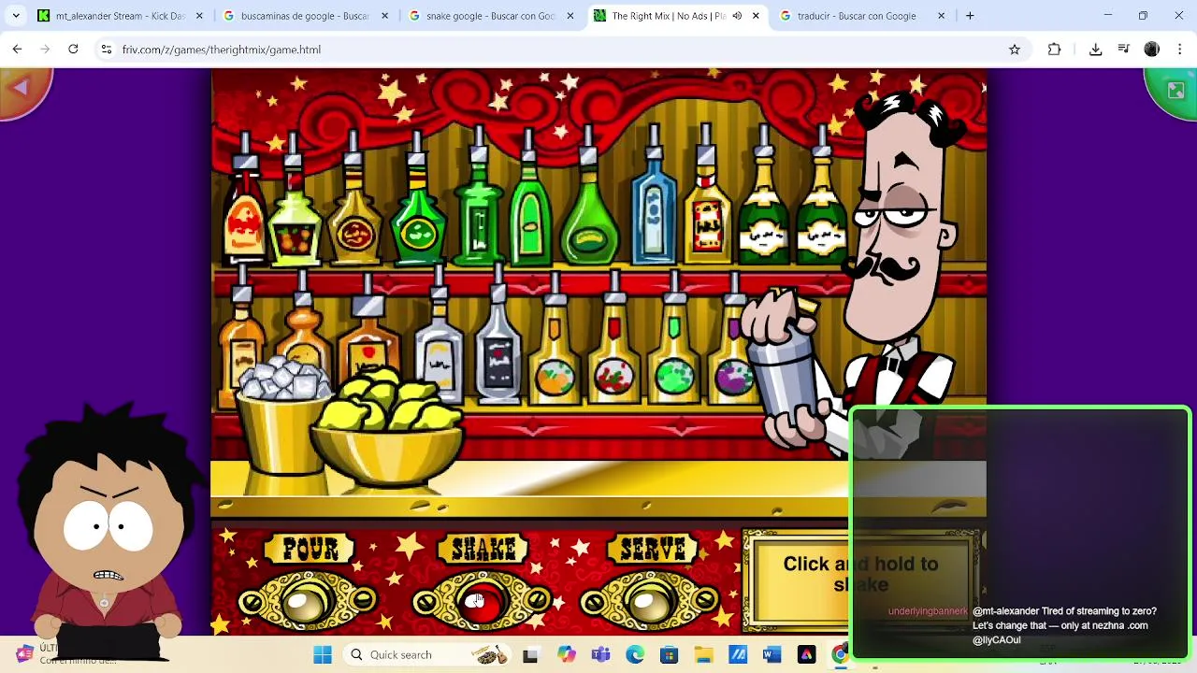Screen dimensions: 1197x673
Task: Close The Right Mix tab
Action: [757, 16]
